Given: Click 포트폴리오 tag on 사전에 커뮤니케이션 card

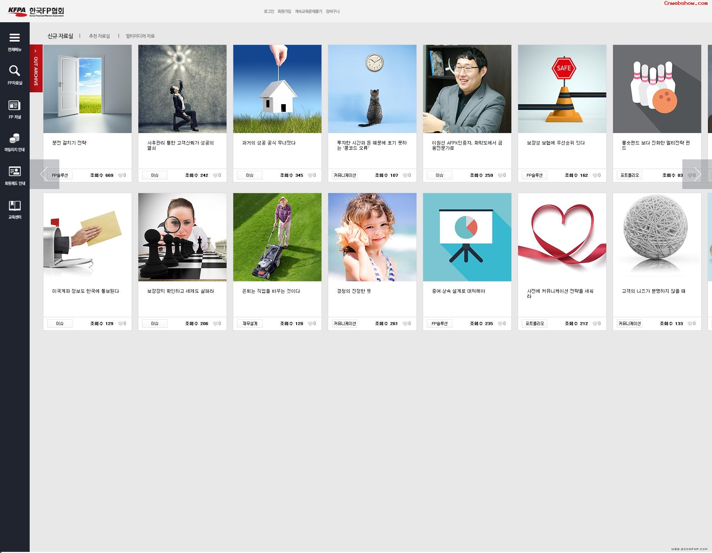Looking at the screenshot, I should 534,324.
